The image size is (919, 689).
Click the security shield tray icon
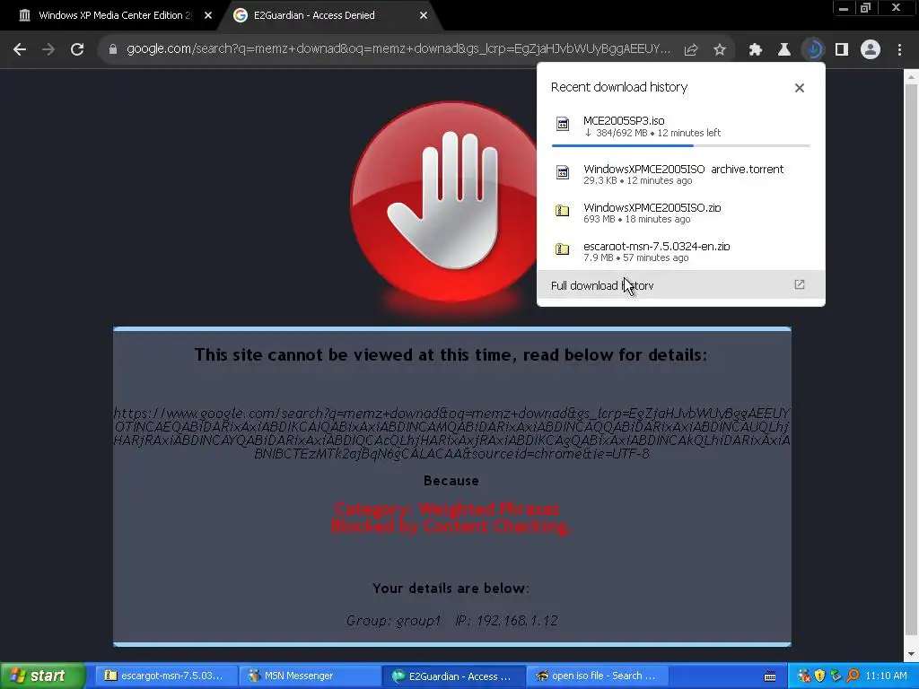coord(820,676)
